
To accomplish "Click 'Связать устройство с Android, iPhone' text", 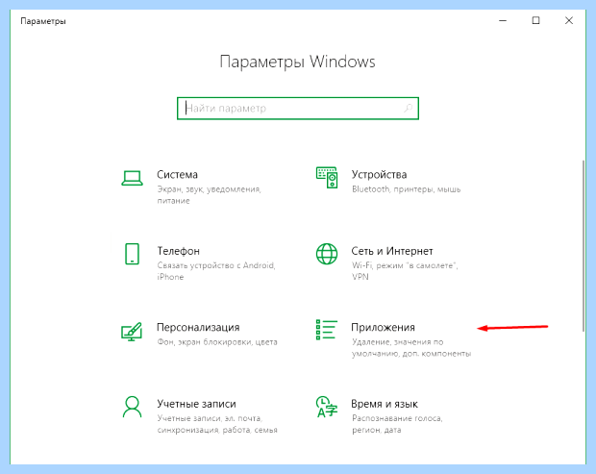I will 216,271.
